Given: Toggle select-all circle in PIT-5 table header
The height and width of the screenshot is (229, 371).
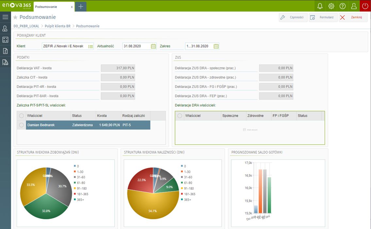Looking at the screenshot, I should pos(22,116).
